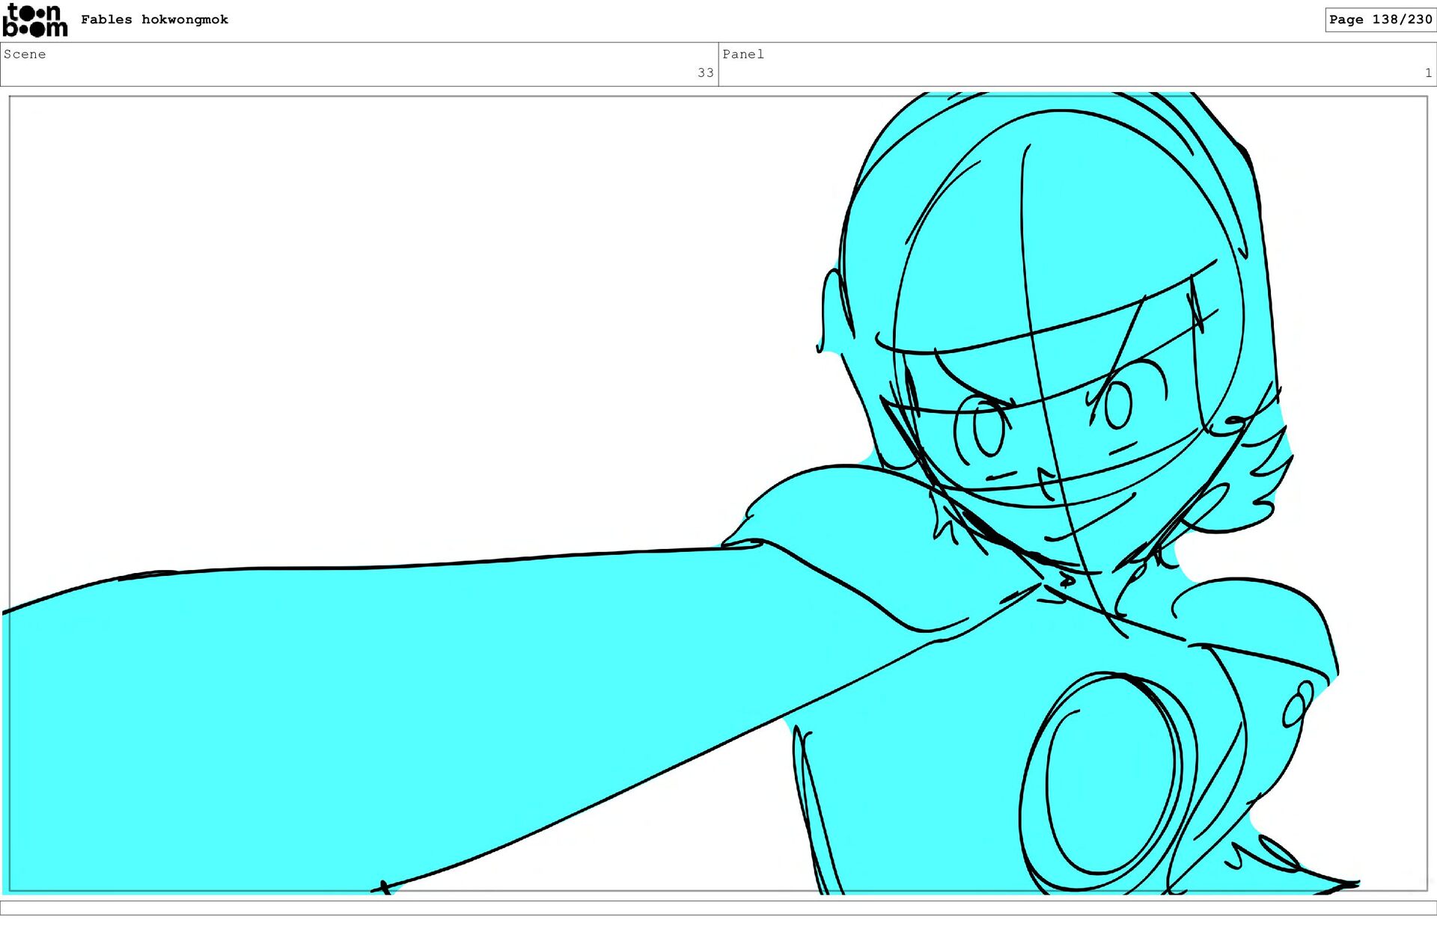The image size is (1437, 929).
Task: Click the Toon Boom logo
Action: [34, 20]
